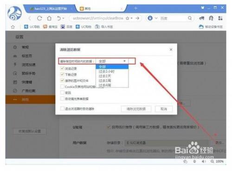
Task: Choose 过去1周 option
Action: (112, 81)
